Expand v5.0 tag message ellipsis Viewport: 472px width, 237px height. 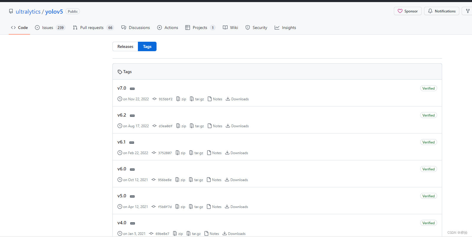[x=132, y=196]
